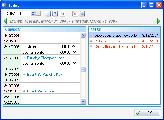The height and width of the screenshot is (120, 164).
Task: Decrease date using spinner down arrow
Action: 33,15
